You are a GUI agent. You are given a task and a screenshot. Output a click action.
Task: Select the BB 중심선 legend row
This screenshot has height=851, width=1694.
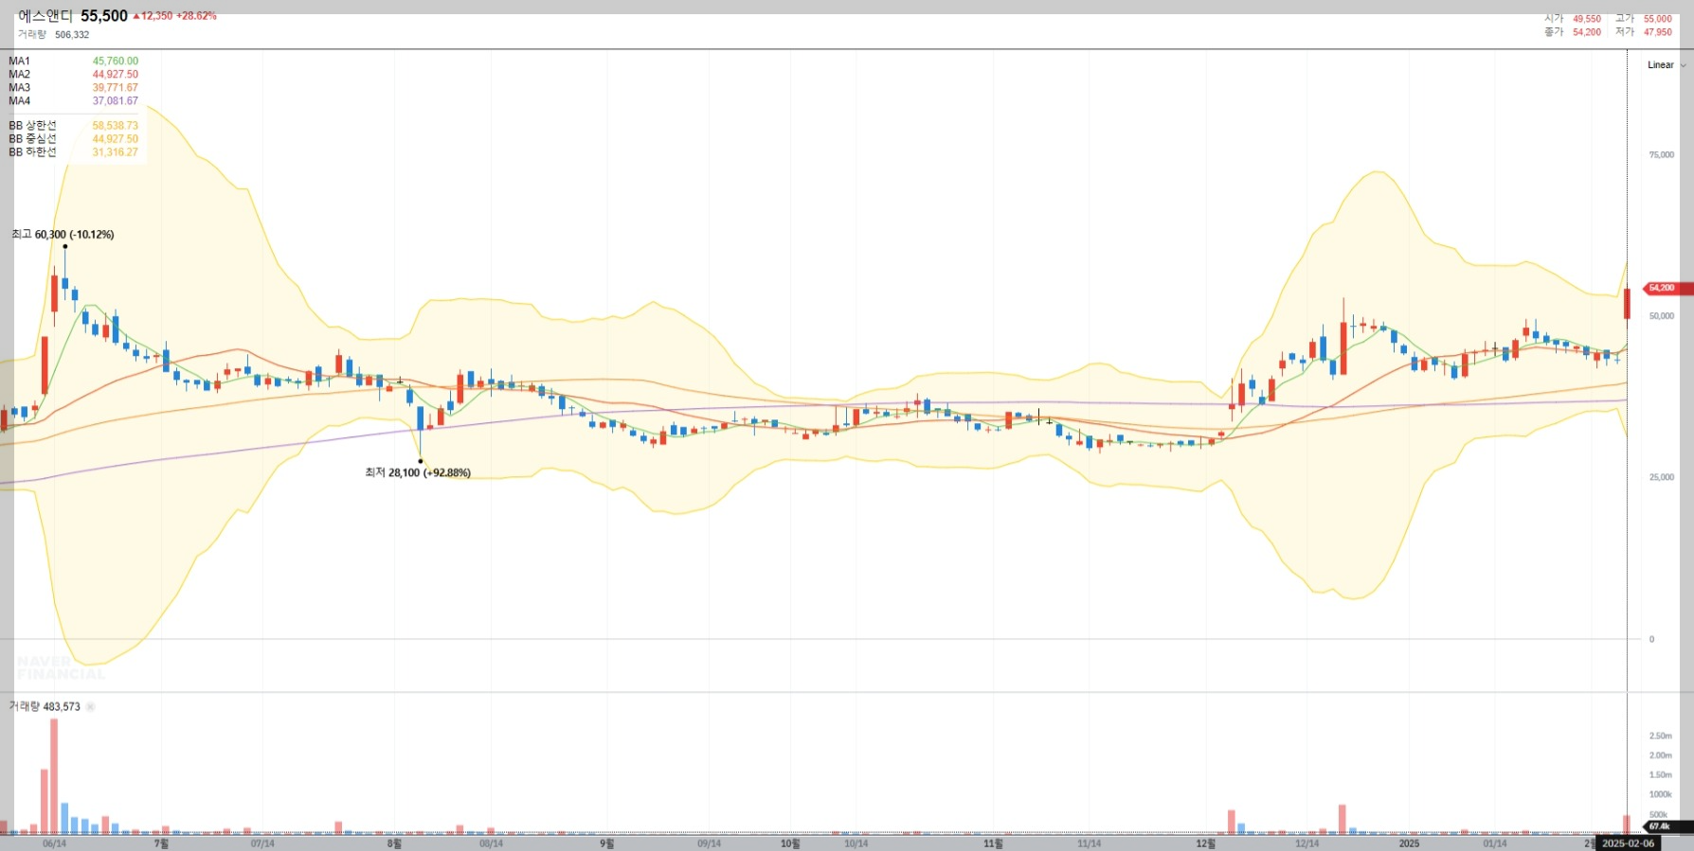click(x=73, y=139)
